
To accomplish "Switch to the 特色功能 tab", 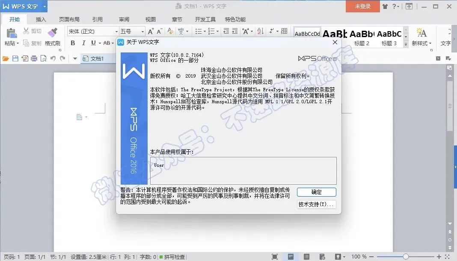I will pos(235,20).
